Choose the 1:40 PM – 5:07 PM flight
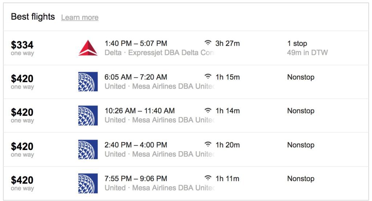 tap(136, 43)
